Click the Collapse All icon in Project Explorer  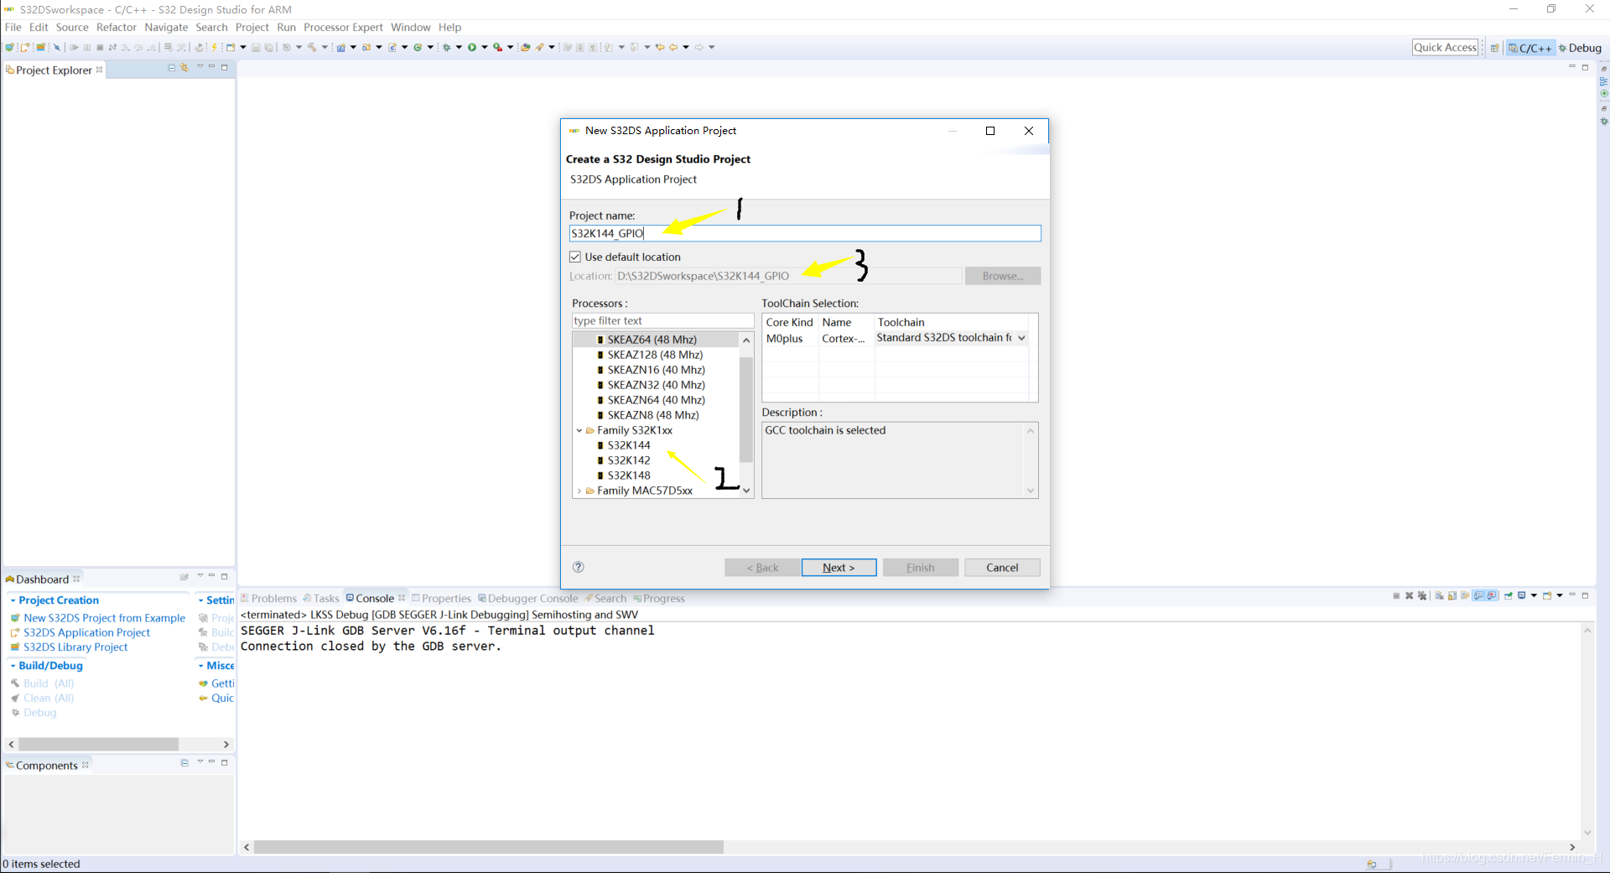click(x=172, y=68)
